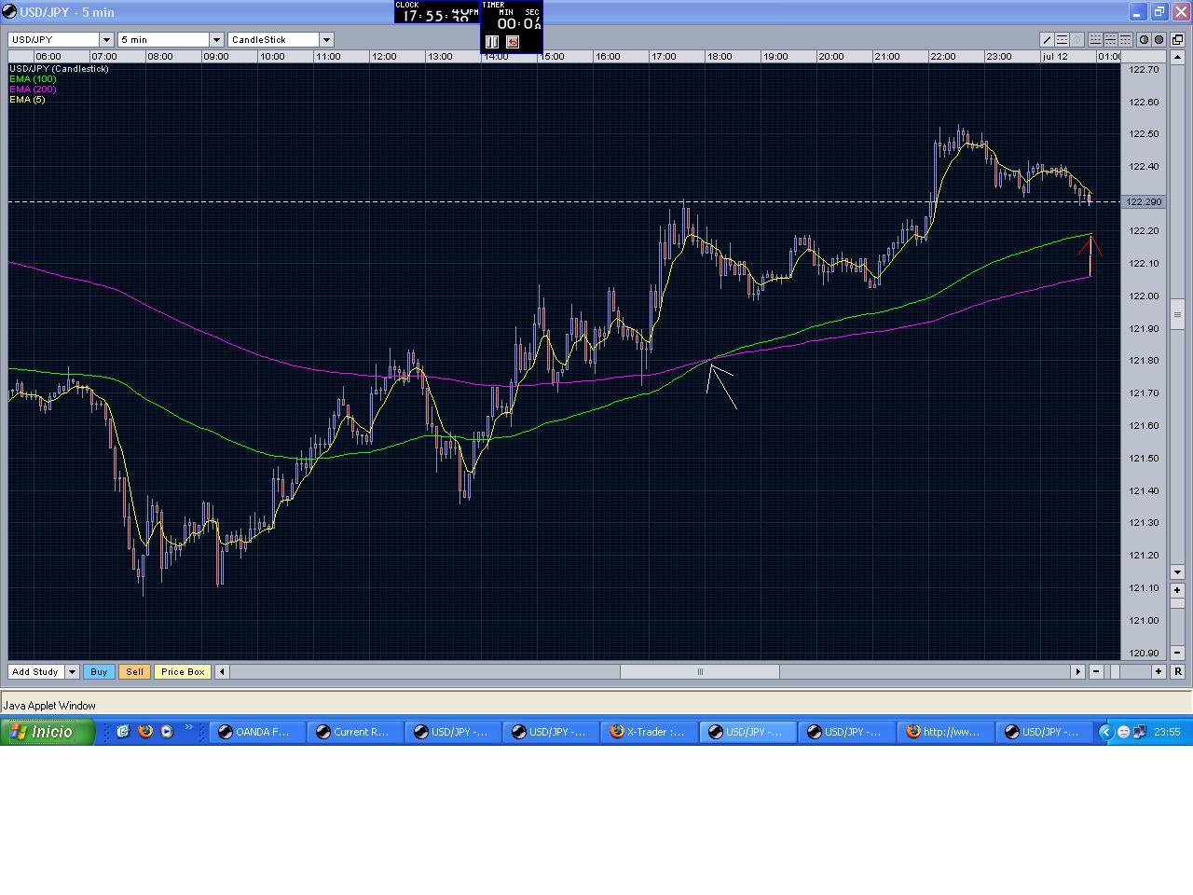
Task: Choose the grid style icon with solid bottom line
Action: tap(1096, 40)
